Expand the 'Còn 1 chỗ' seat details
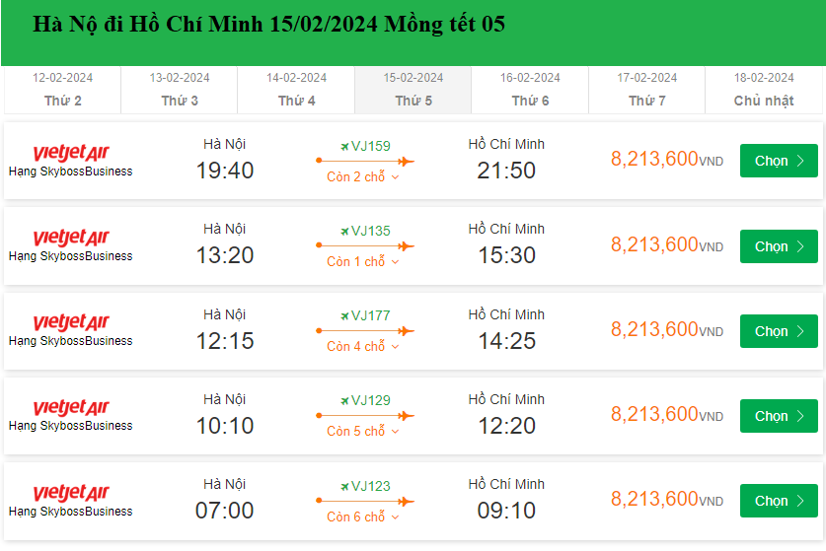 point(362,262)
